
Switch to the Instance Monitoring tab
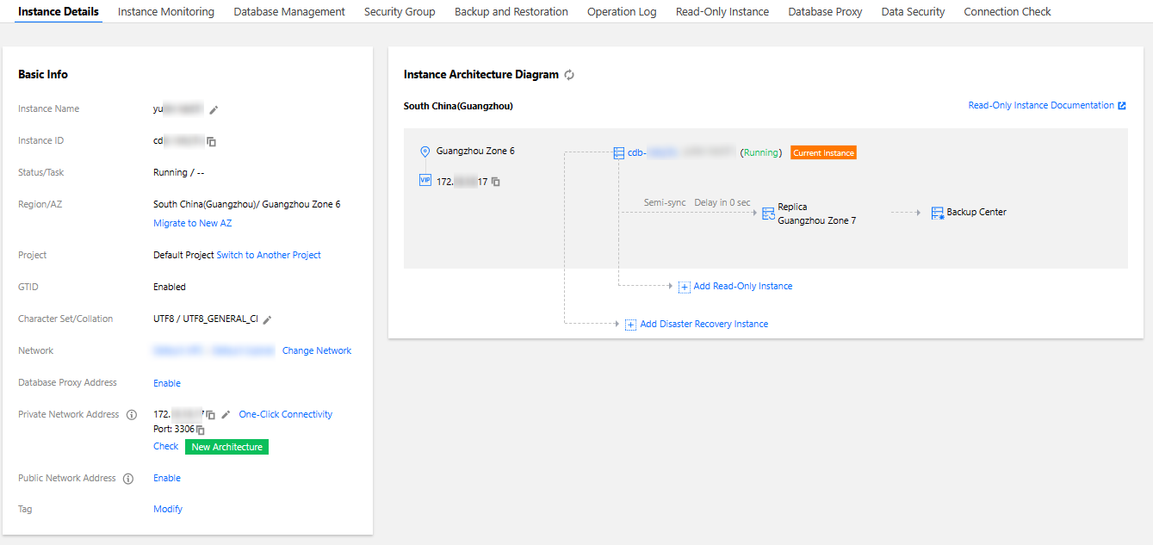(x=166, y=12)
